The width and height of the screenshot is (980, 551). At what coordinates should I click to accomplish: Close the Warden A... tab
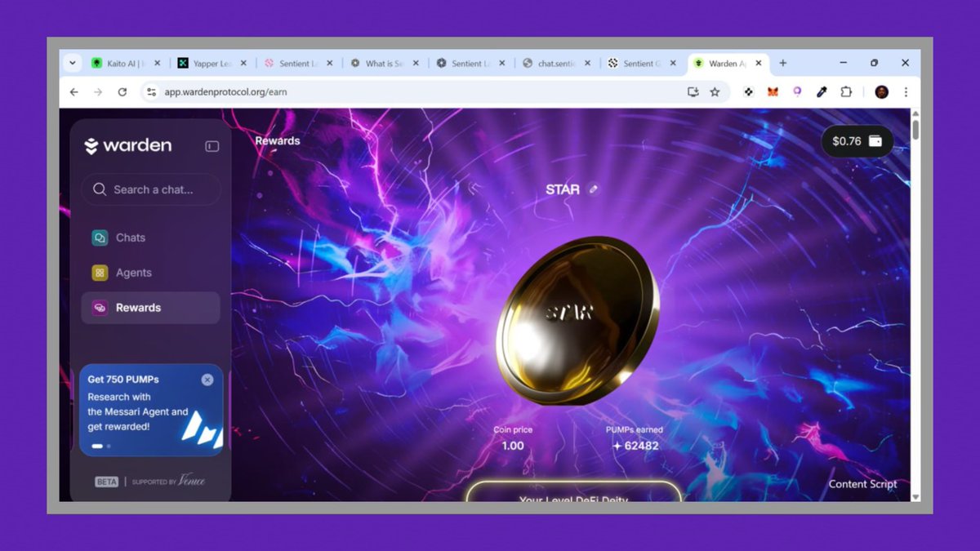coord(759,63)
